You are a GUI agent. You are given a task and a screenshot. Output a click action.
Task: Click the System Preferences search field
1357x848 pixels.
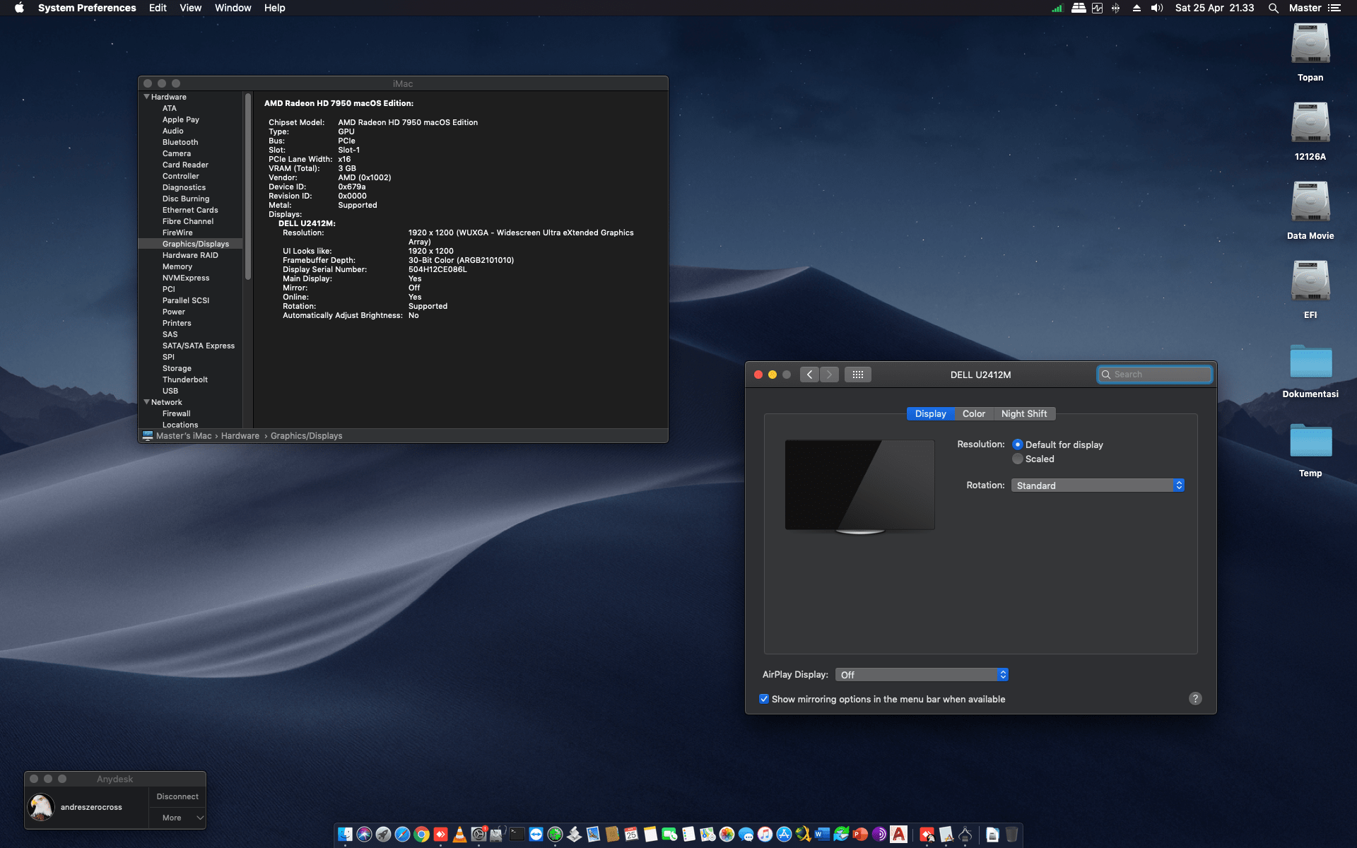pyautogui.click(x=1155, y=375)
